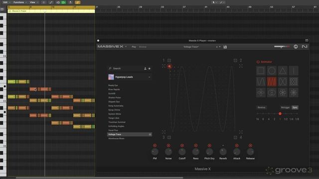Image resolution: width=319 pixels, height=179 pixels.
Task: Toggle the Sync button in Animator
Action: pyautogui.click(x=295, y=107)
